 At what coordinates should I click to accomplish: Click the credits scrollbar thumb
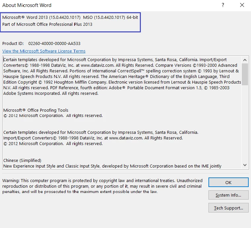pos(245,74)
